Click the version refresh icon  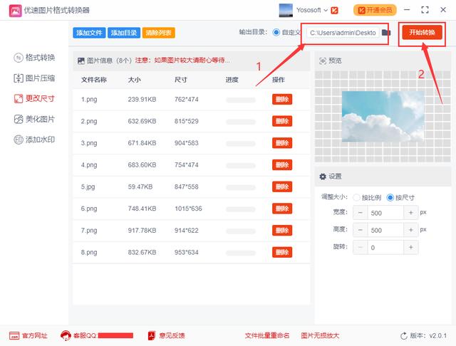pos(404,336)
